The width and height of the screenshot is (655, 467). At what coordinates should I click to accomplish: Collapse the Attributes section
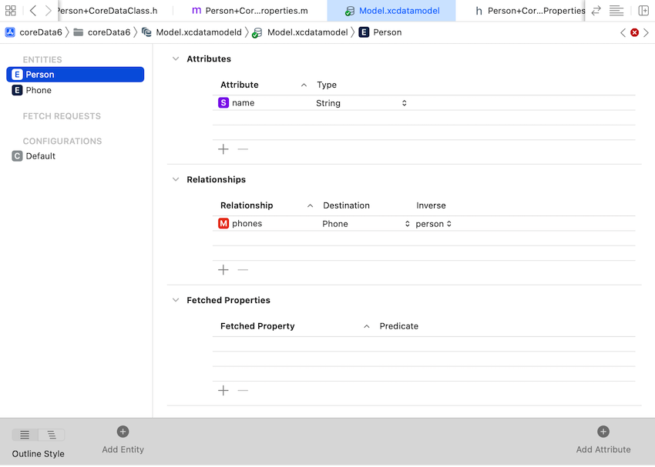point(176,59)
